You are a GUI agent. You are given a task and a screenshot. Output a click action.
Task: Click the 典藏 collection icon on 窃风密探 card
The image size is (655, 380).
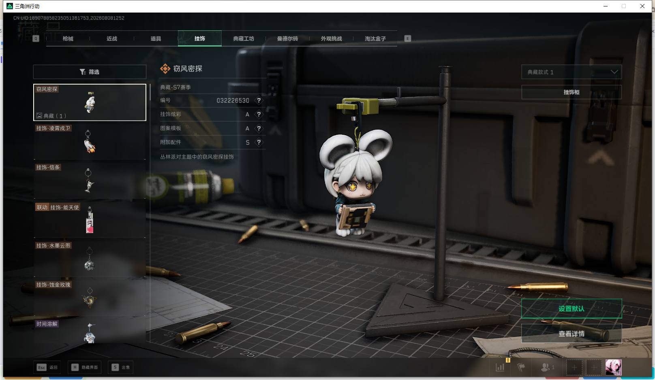click(x=39, y=116)
